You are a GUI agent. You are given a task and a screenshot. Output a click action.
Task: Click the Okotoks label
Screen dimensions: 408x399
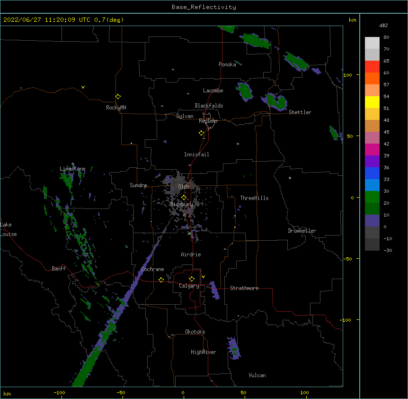[x=195, y=332]
